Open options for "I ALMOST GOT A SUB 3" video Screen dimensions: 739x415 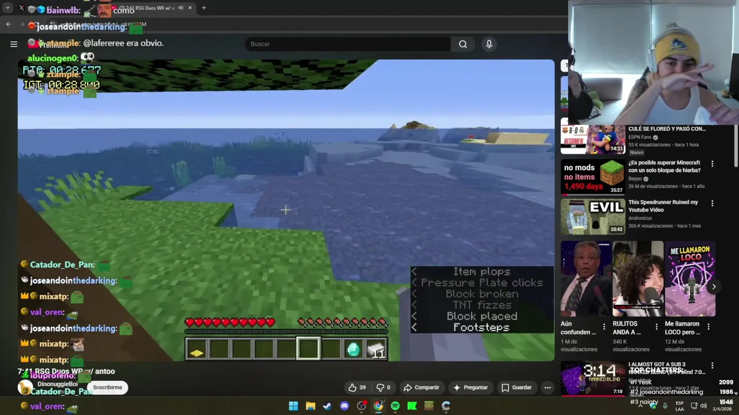tap(712, 365)
